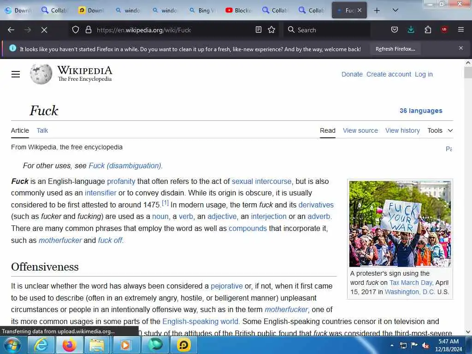Click Firefox taskbar icon
This screenshot has height=354, width=472.
click(x=69, y=345)
